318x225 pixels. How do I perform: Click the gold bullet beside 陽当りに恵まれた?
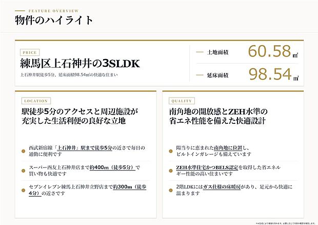(x=171, y=151)
